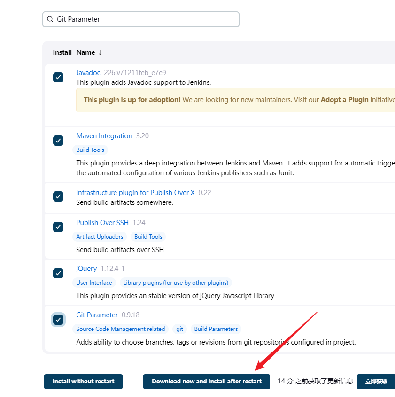
Task: Open the Git Parameter plugin link
Action: [x=97, y=315]
